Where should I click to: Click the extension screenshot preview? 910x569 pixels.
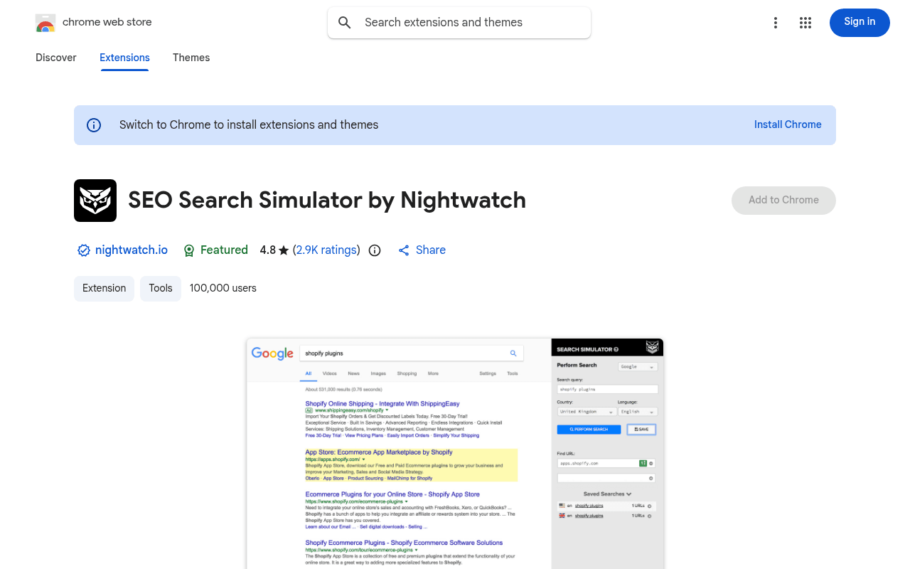455,454
